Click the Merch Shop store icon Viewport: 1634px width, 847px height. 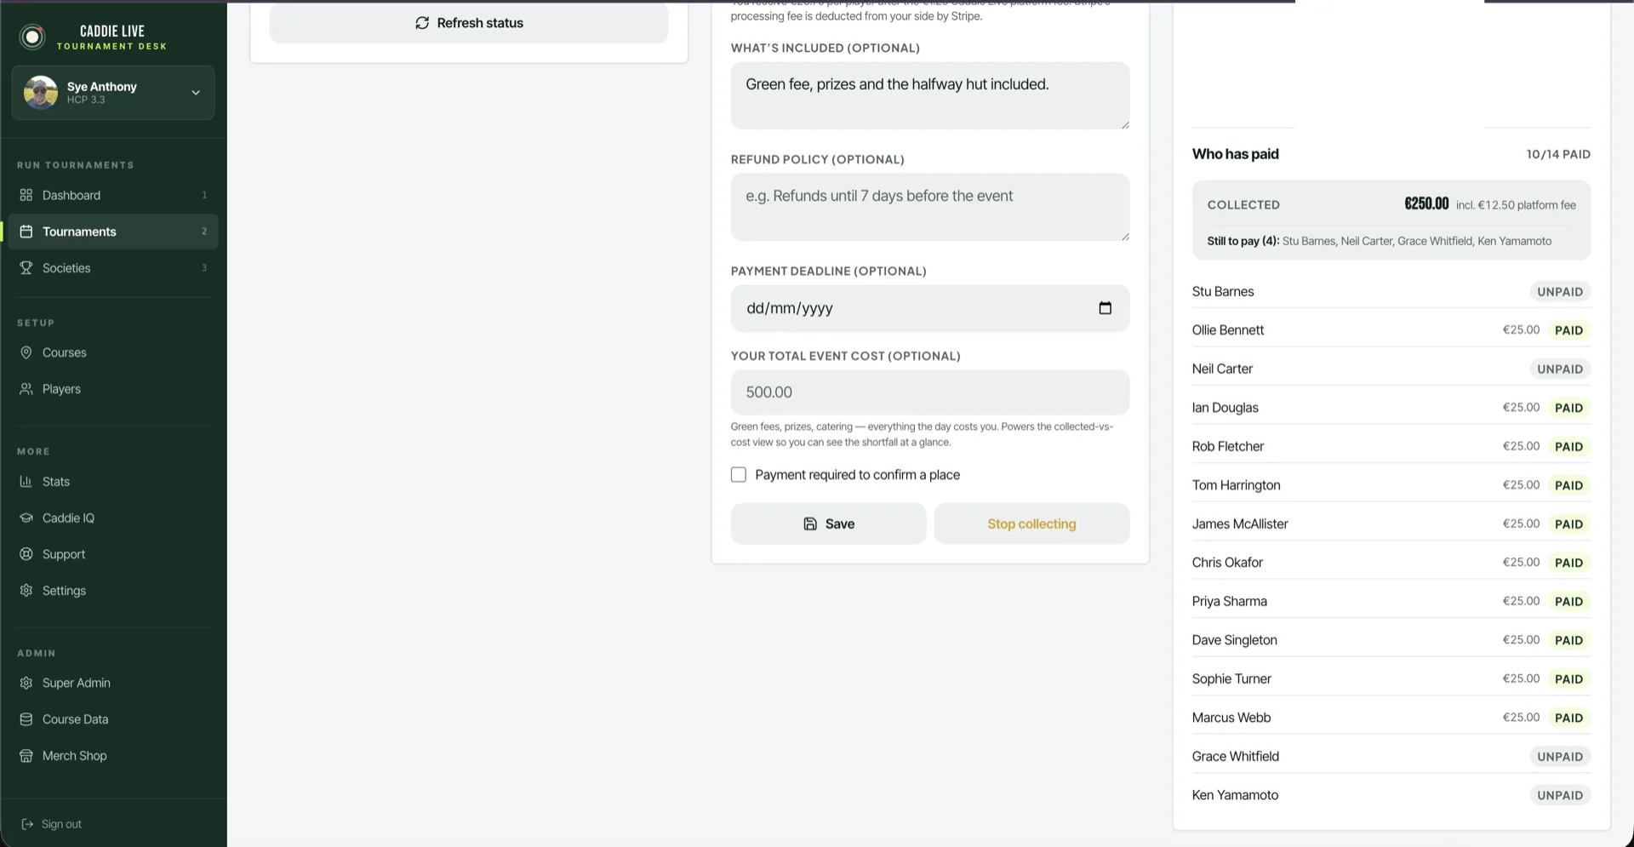(x=26, y=756)
